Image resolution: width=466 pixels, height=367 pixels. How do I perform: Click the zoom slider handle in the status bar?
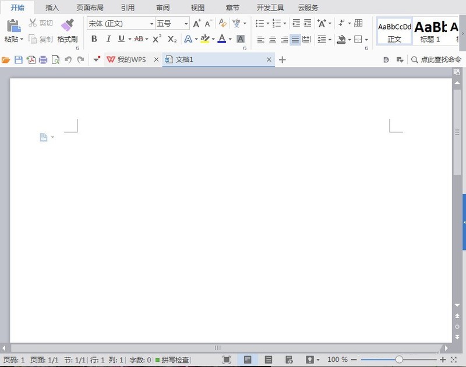399,360
